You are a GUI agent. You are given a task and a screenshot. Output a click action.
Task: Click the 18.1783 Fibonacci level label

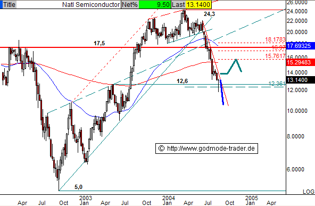click(x=275, y=39)
